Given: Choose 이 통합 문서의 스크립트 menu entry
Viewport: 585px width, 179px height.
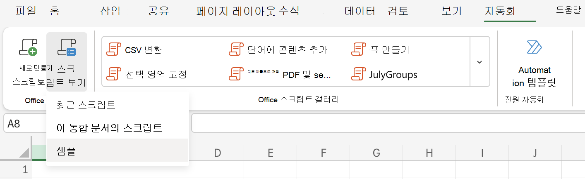Looking at the screenshot, I should tap(118, 128).
